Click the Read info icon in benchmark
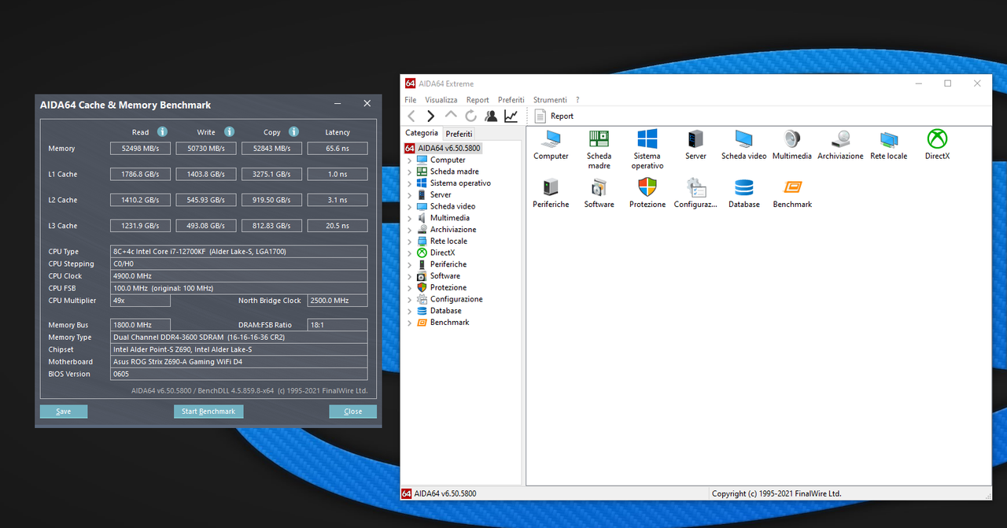The image size is (1007, 528). point(162,131)
